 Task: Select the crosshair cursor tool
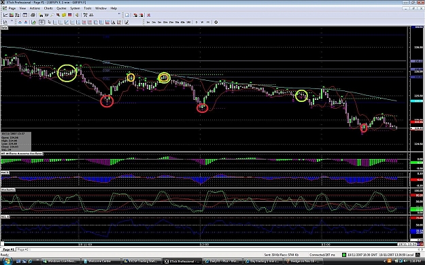coord(41,22)
